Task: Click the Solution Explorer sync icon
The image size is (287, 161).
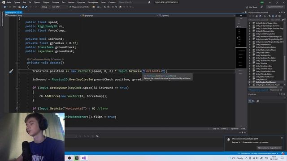Action: click(270, 16)
